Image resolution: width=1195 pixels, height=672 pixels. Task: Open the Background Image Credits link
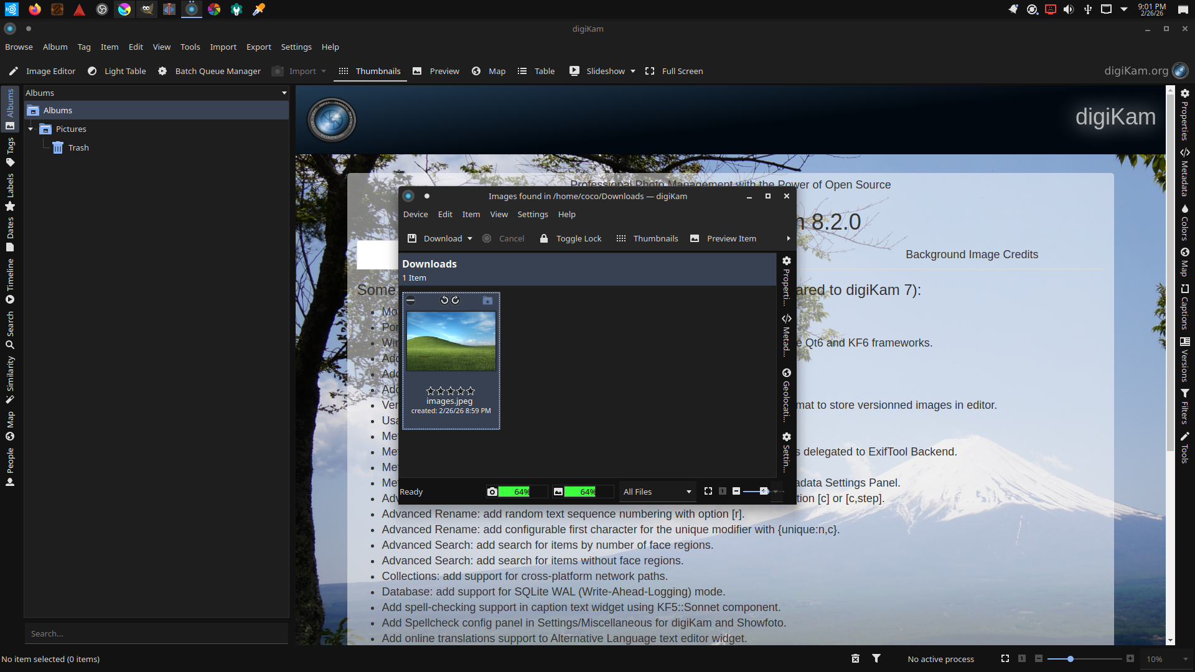972,254
